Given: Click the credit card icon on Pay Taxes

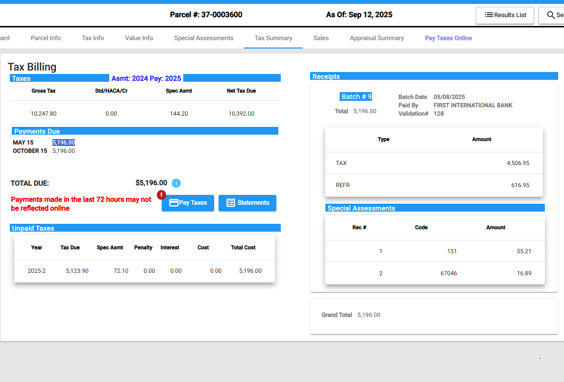Looking at the screenshot, I should click(173, 203).
